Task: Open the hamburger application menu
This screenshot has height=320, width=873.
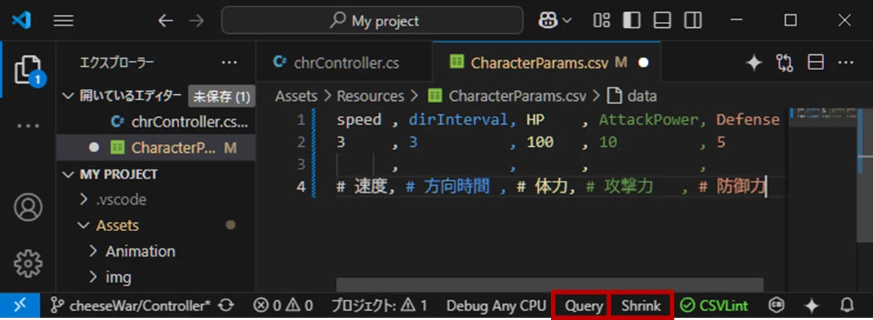Action: pyautogui.click(x=63, y=20)
